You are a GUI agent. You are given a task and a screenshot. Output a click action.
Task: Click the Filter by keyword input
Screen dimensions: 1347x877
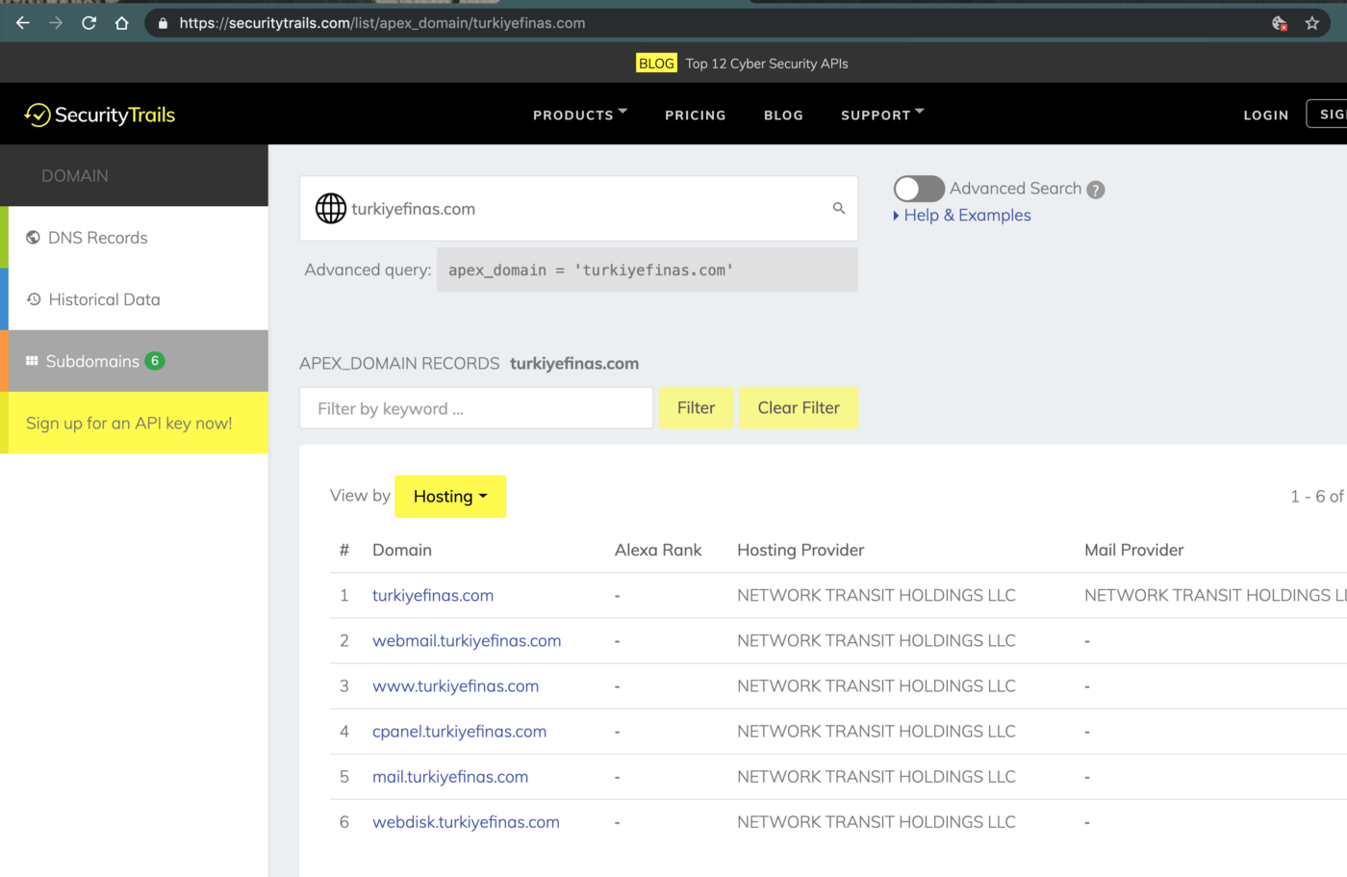(476, 408)
